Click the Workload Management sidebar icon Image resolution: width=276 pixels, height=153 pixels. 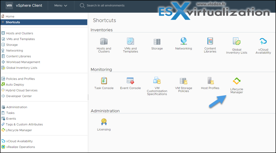(x=3, y=62)
